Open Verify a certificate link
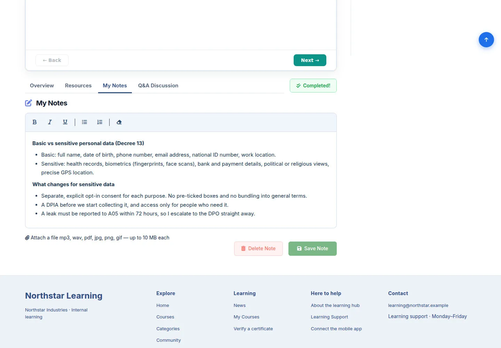Image resolution: width=501 pixels, height=348 pixels. (x=253, y=329)
